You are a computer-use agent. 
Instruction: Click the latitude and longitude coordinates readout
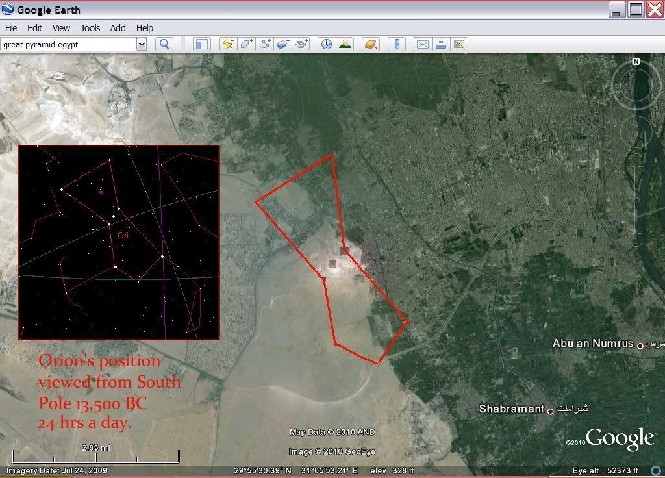[295, 470]
